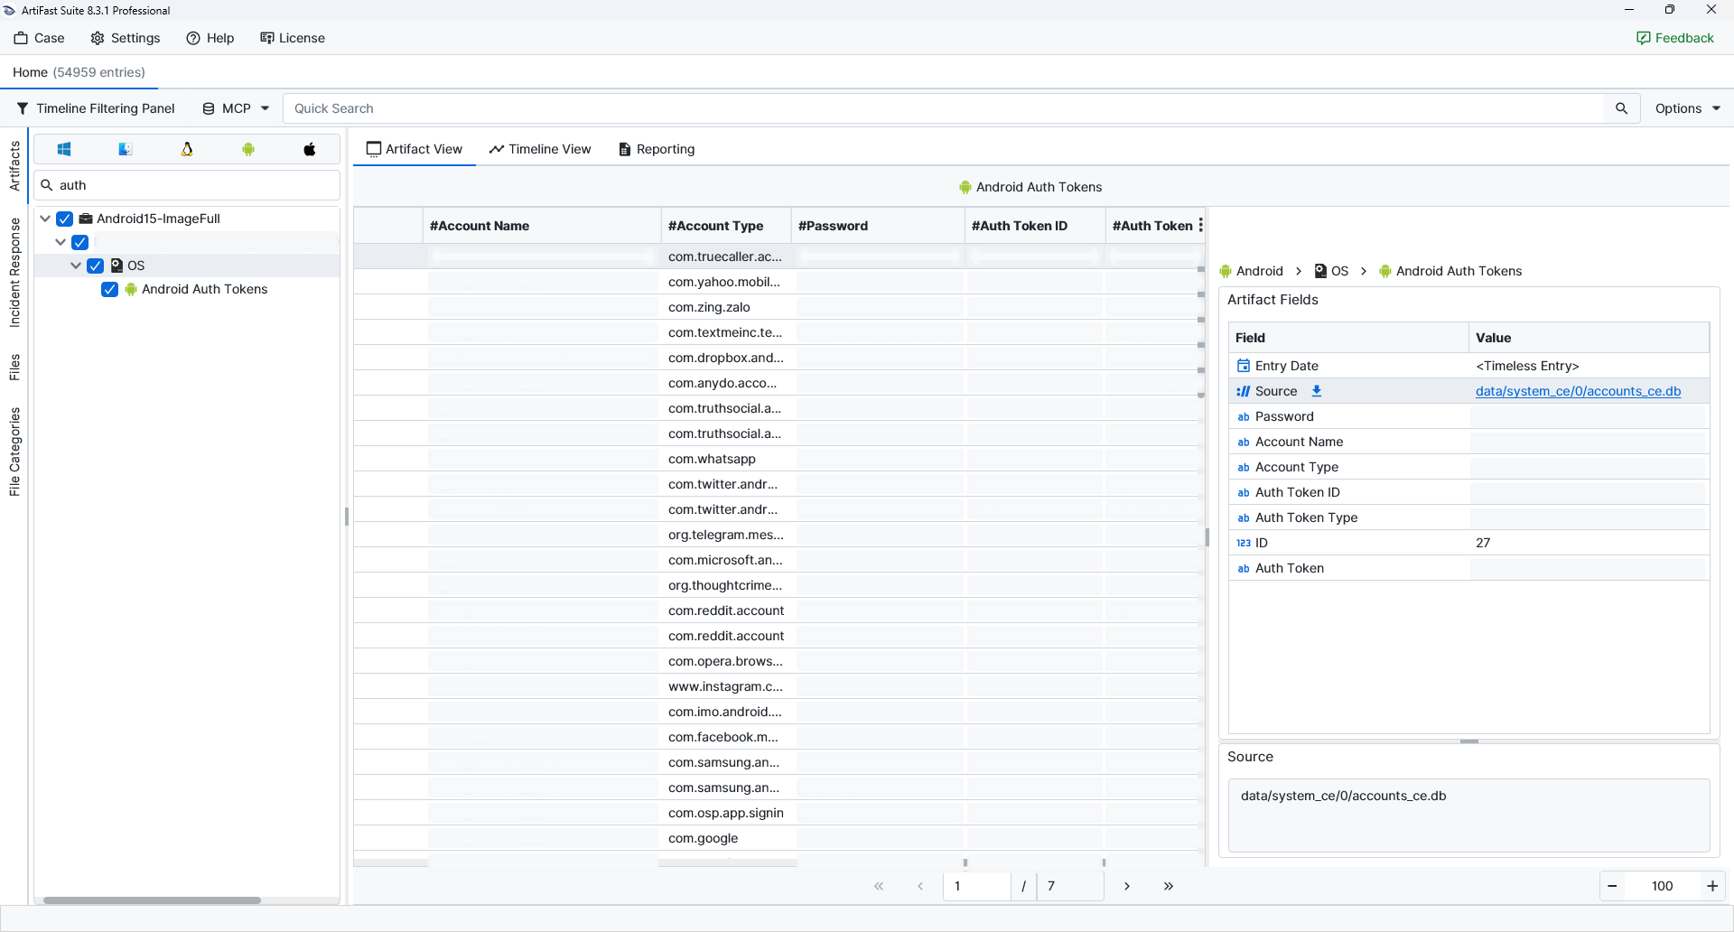Viewport: 1734px width, 932px height.
Task: Focus the Quick Search input field
Action: (x=944, y=108)
